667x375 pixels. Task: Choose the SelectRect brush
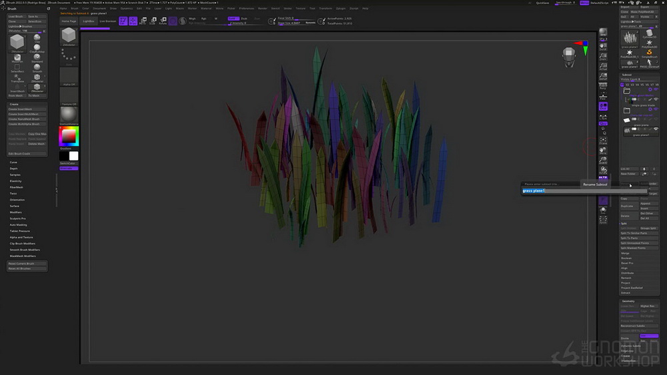tap(17, 68)
